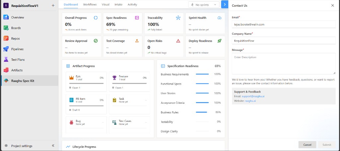Switch to the Dashboard tab
Viewport: 340px width, 151px height.
coord(71,5)
